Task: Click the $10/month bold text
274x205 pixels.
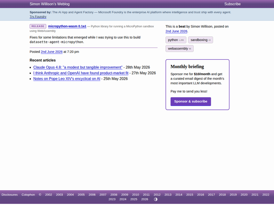Action: coord(202,74)
